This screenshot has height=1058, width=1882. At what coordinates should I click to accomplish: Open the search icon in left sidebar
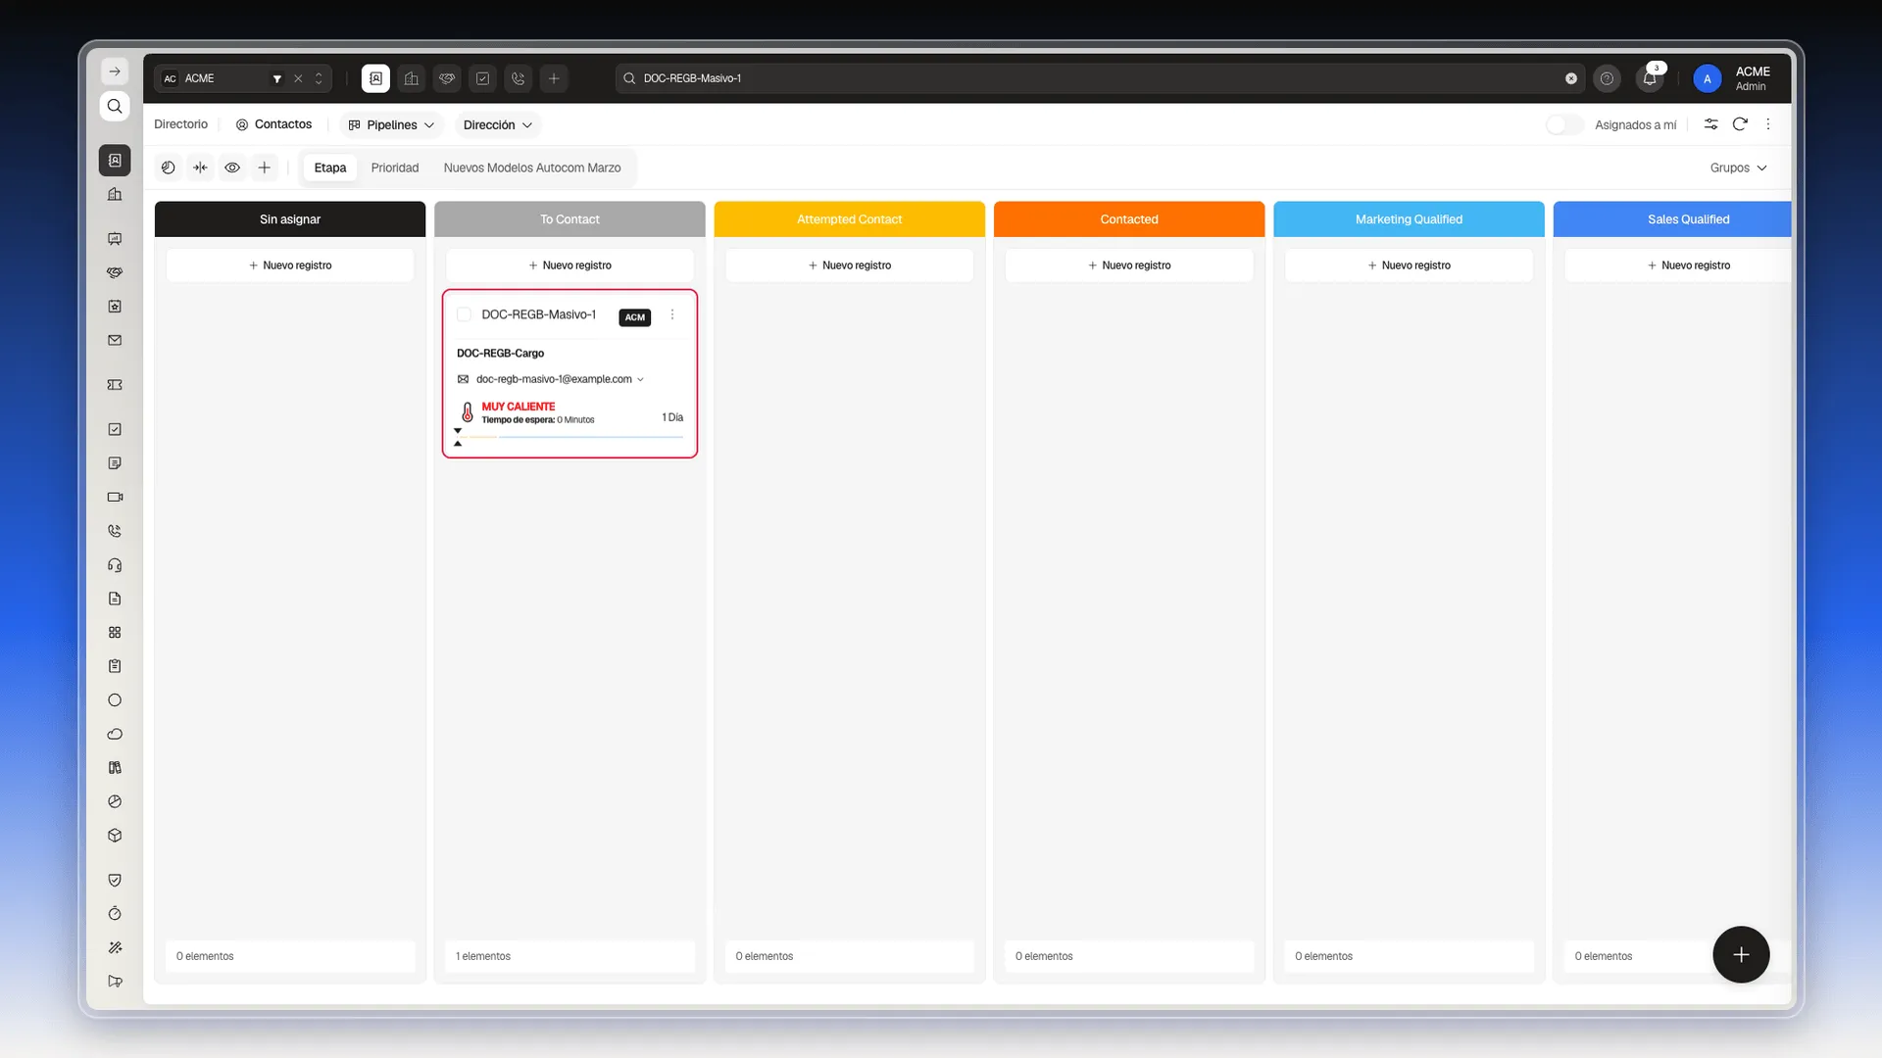pyautogui.click(x=115, y=106)
